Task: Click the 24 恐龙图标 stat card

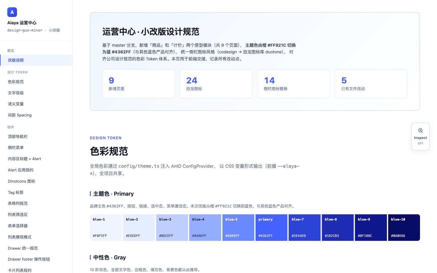Action: coord(216,84)
